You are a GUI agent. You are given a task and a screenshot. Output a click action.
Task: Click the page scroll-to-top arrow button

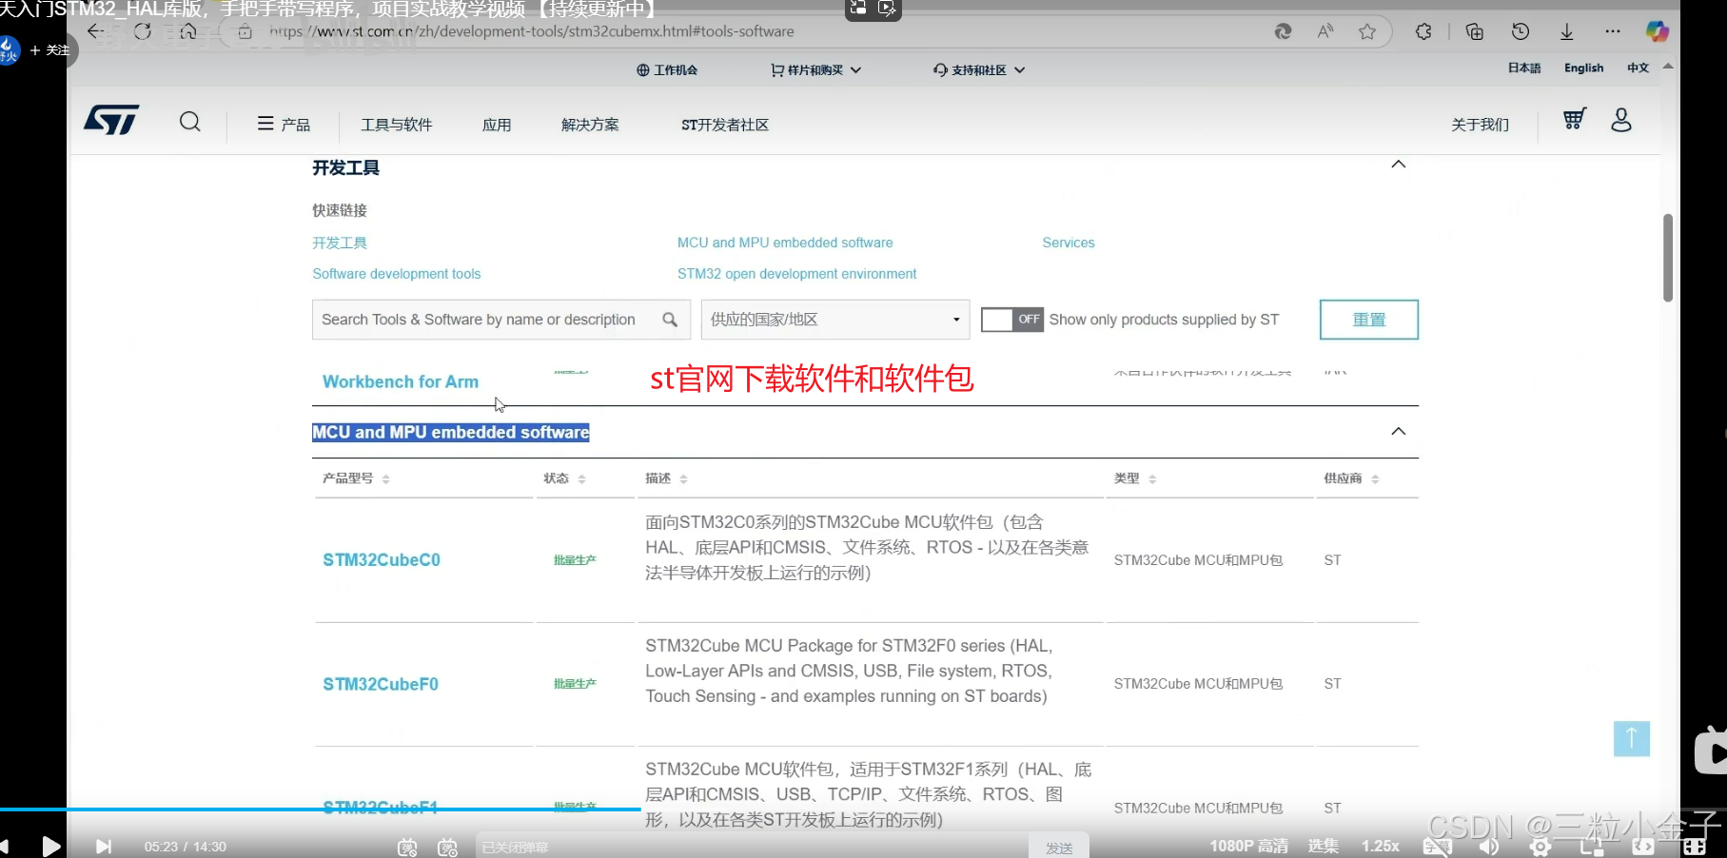click(x=1631, y=738)
